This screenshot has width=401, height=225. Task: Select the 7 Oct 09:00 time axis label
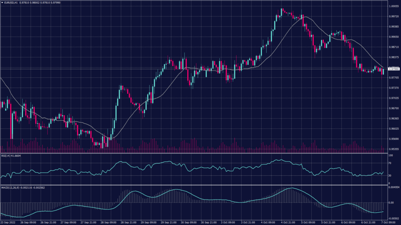[391, 222]
